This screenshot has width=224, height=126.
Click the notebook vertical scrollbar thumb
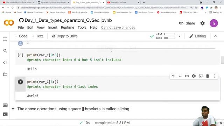point(222,60)
